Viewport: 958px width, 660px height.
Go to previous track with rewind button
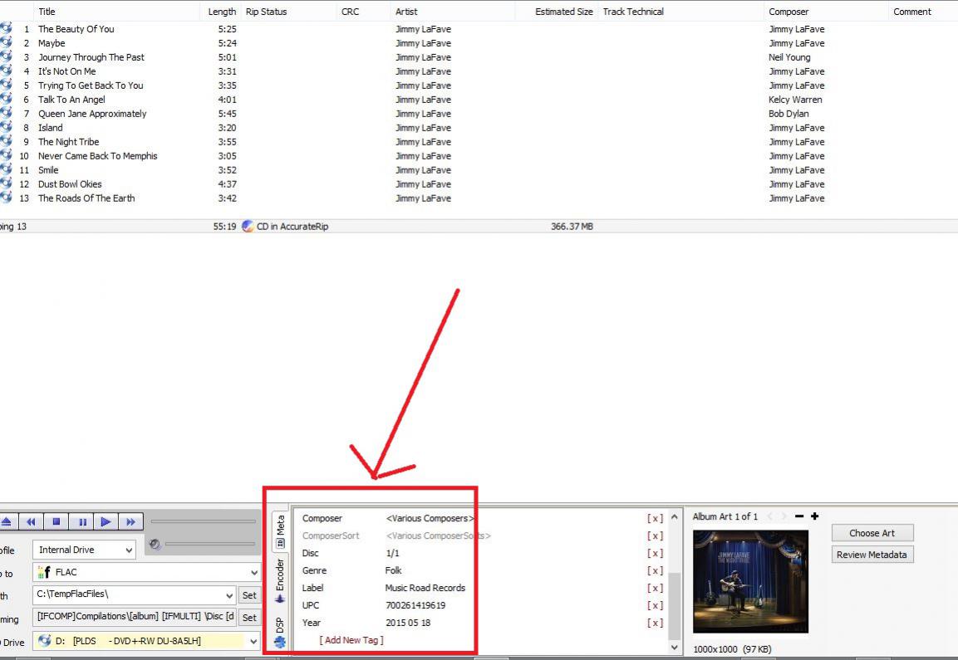[x=32, y=522]
